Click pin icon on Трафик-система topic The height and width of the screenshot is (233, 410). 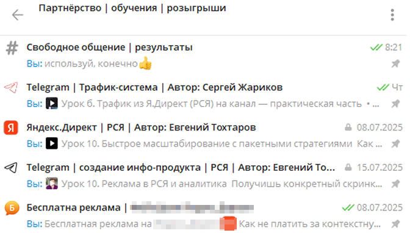[x=395, y=104]
